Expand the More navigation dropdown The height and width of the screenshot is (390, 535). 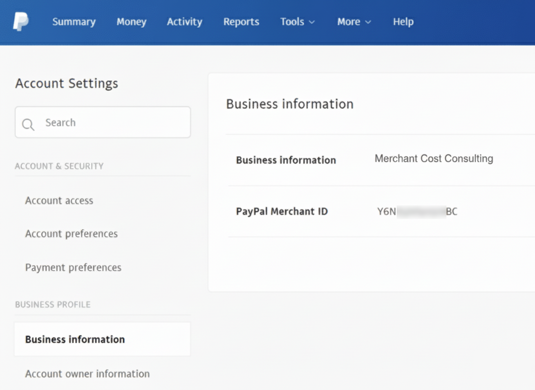pos(354,21)
